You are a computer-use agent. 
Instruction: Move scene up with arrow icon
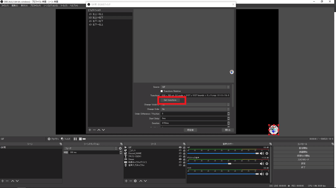coord(13,181)
